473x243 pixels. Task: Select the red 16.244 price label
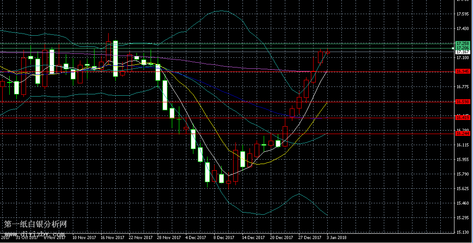463,133
